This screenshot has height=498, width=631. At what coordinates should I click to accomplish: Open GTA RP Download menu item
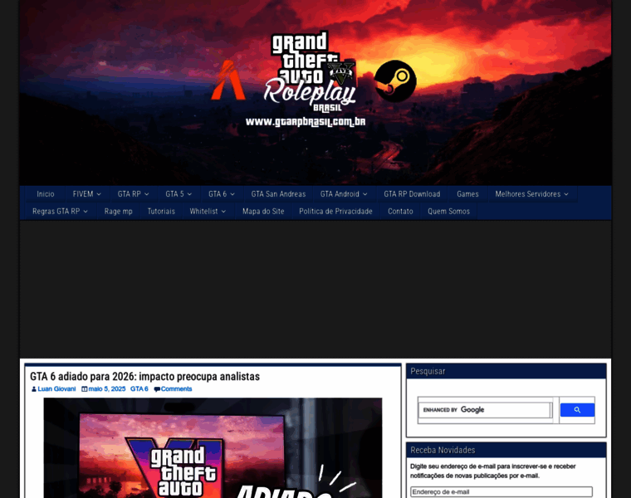click(x=412, y=194)
